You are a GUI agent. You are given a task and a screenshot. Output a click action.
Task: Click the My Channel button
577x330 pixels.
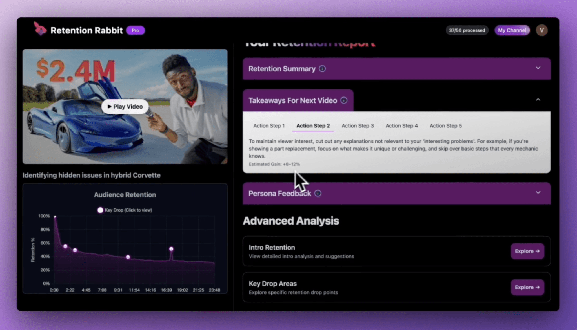pos(512,30)
